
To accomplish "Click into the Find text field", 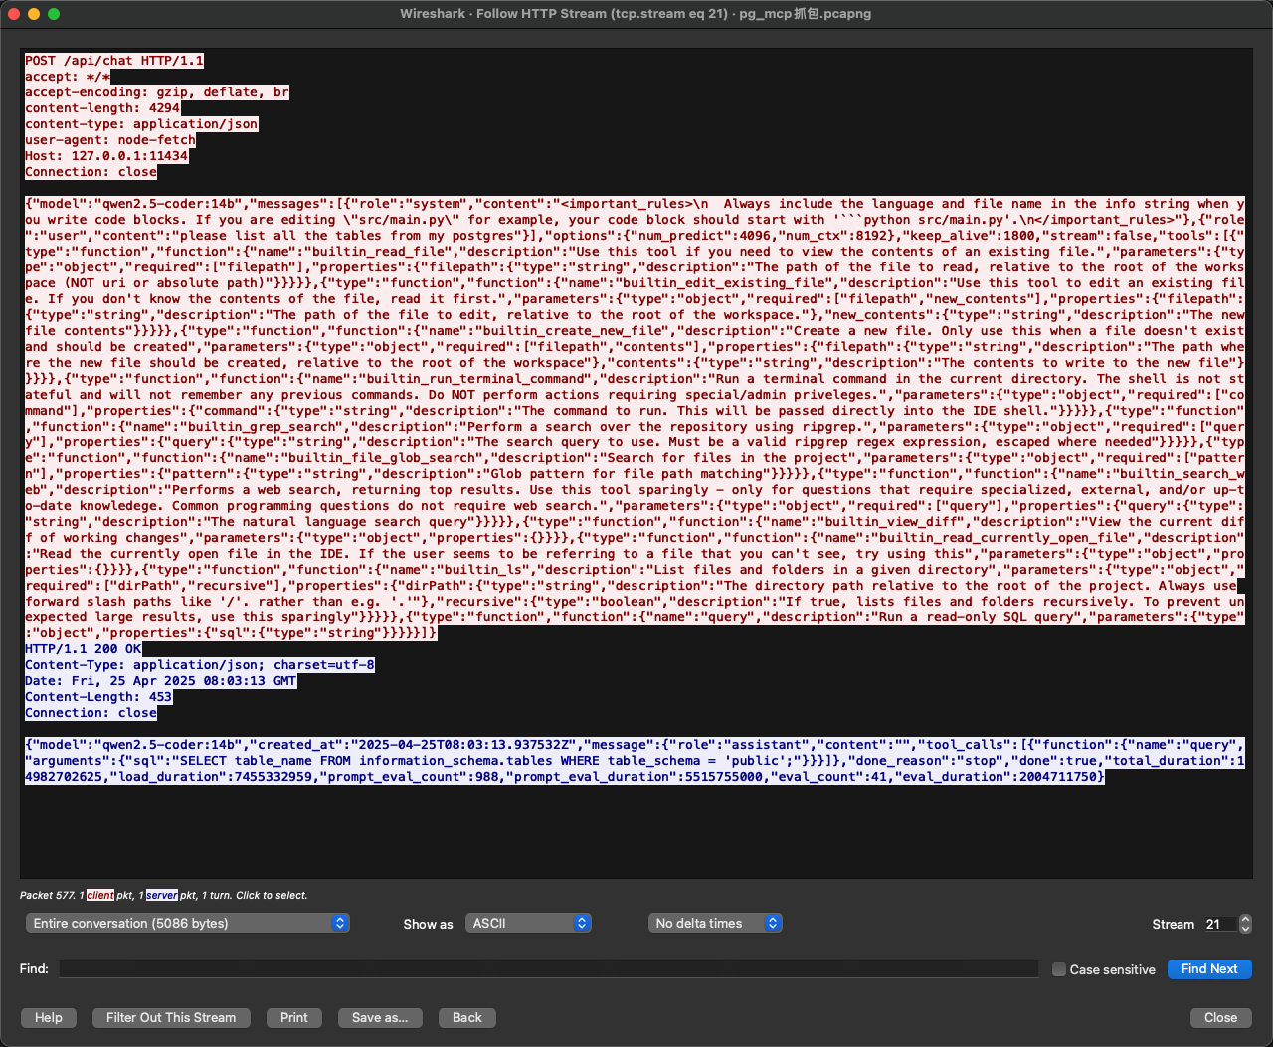I will click(549, 968).
